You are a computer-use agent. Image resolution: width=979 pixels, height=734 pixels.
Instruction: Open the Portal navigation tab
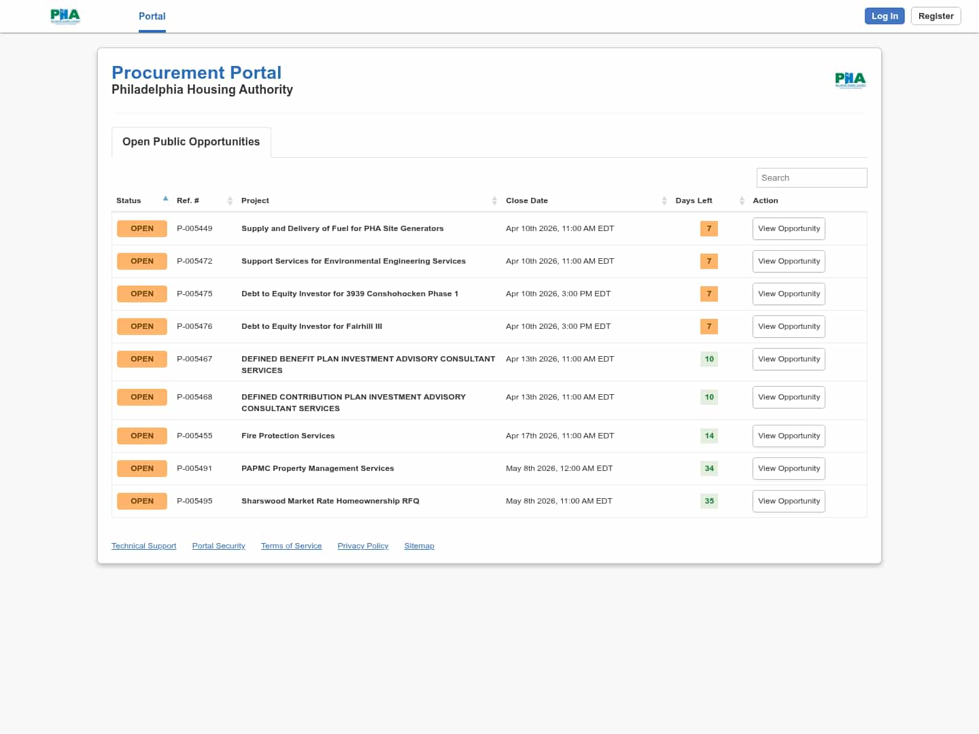pyautogui.click(x=152, y=16)
